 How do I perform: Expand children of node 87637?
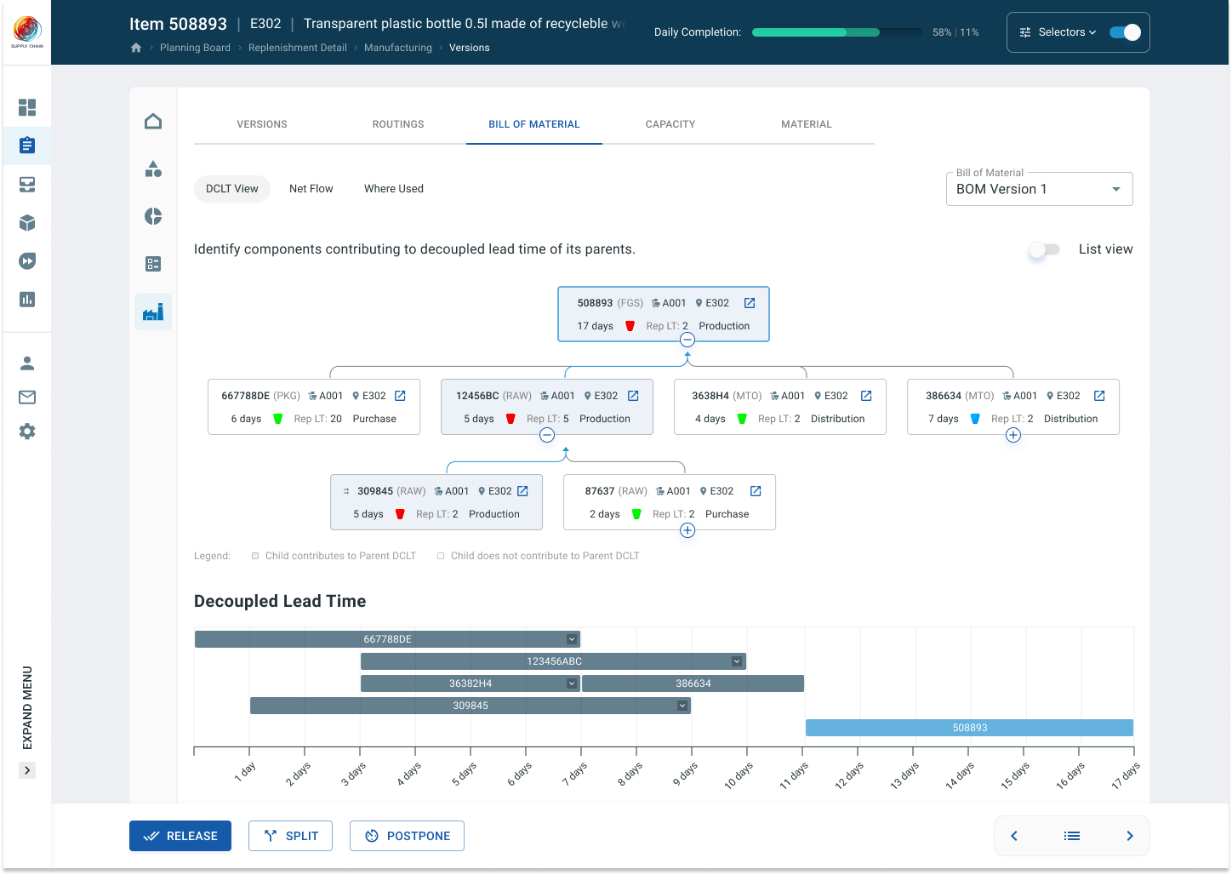click(x=687, y=530)
